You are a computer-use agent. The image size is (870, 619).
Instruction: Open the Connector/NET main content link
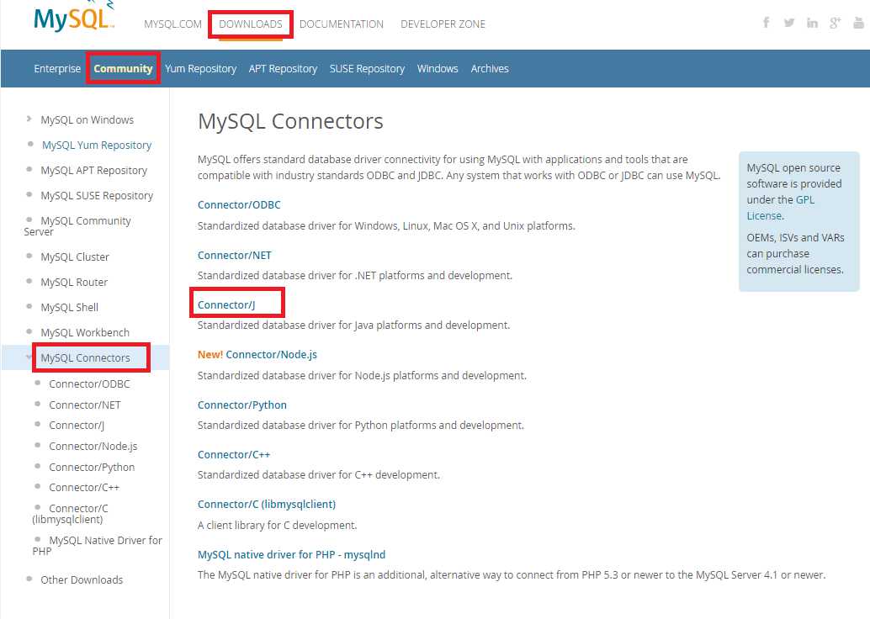[234, 255]
